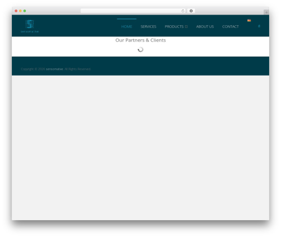Minimize the window with yellow button

(20, 11)
